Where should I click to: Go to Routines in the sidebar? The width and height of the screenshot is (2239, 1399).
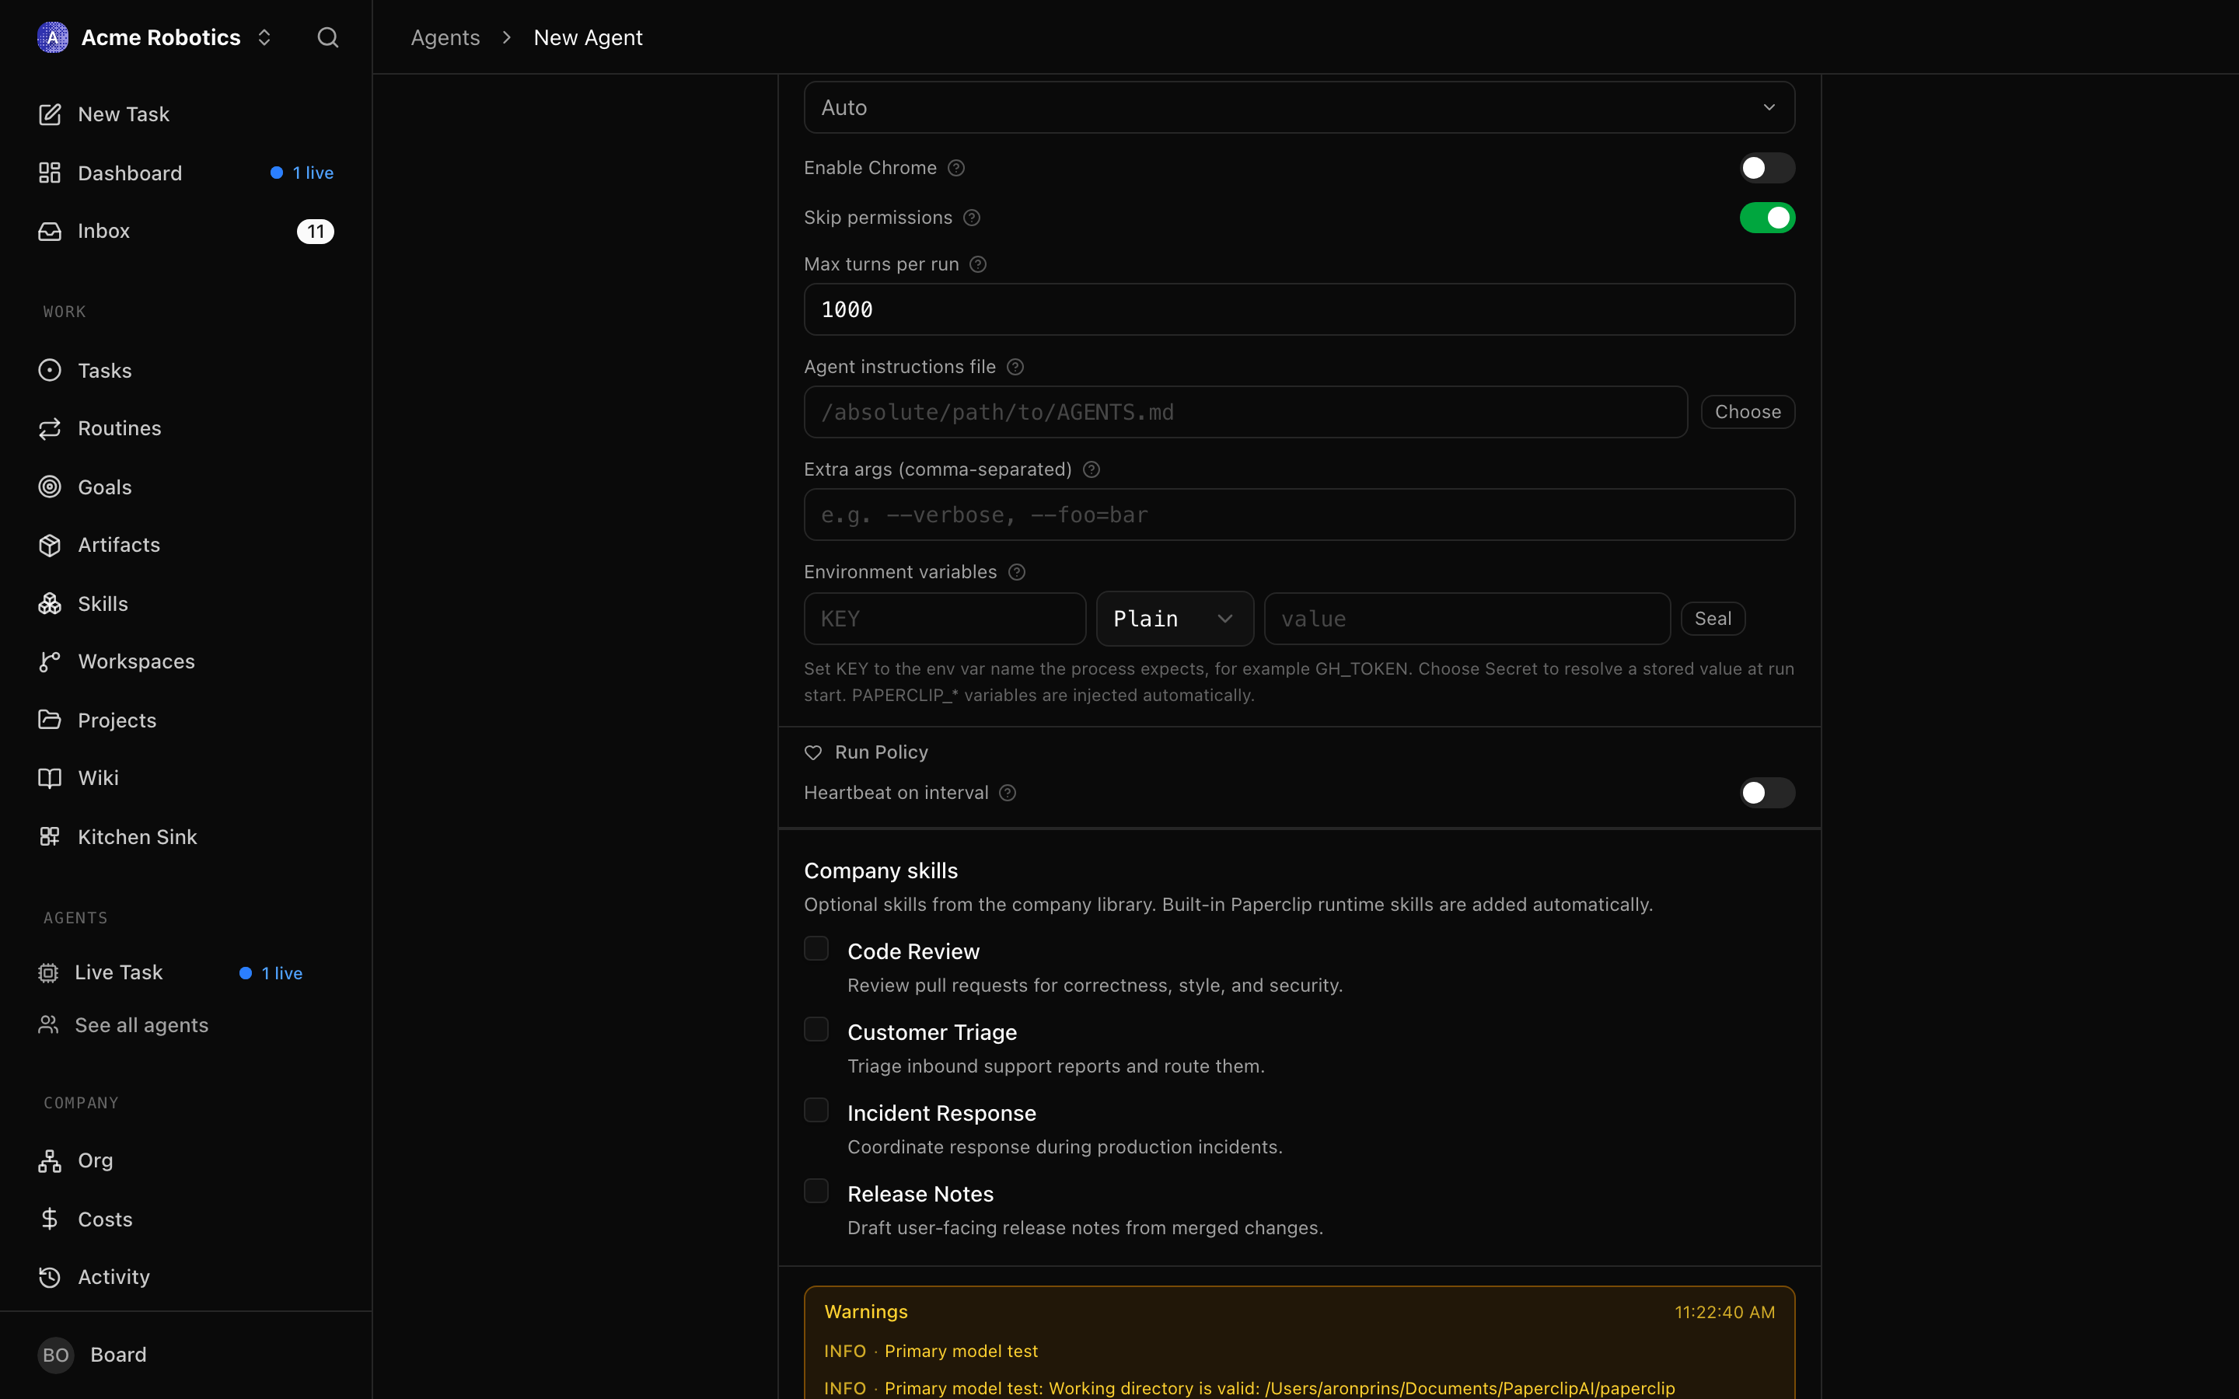[x=186, y=428]
